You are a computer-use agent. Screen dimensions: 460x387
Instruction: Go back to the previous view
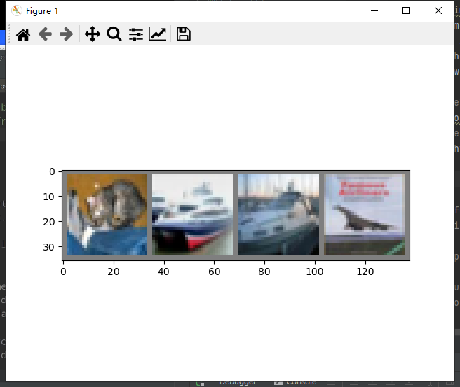45,34
